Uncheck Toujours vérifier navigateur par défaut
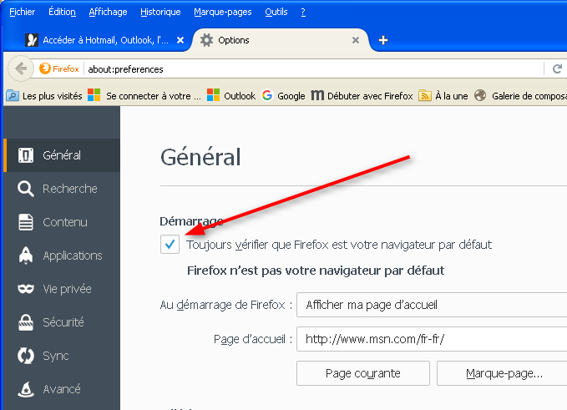This screenshot has width=567, height=410. click(170, 245)
